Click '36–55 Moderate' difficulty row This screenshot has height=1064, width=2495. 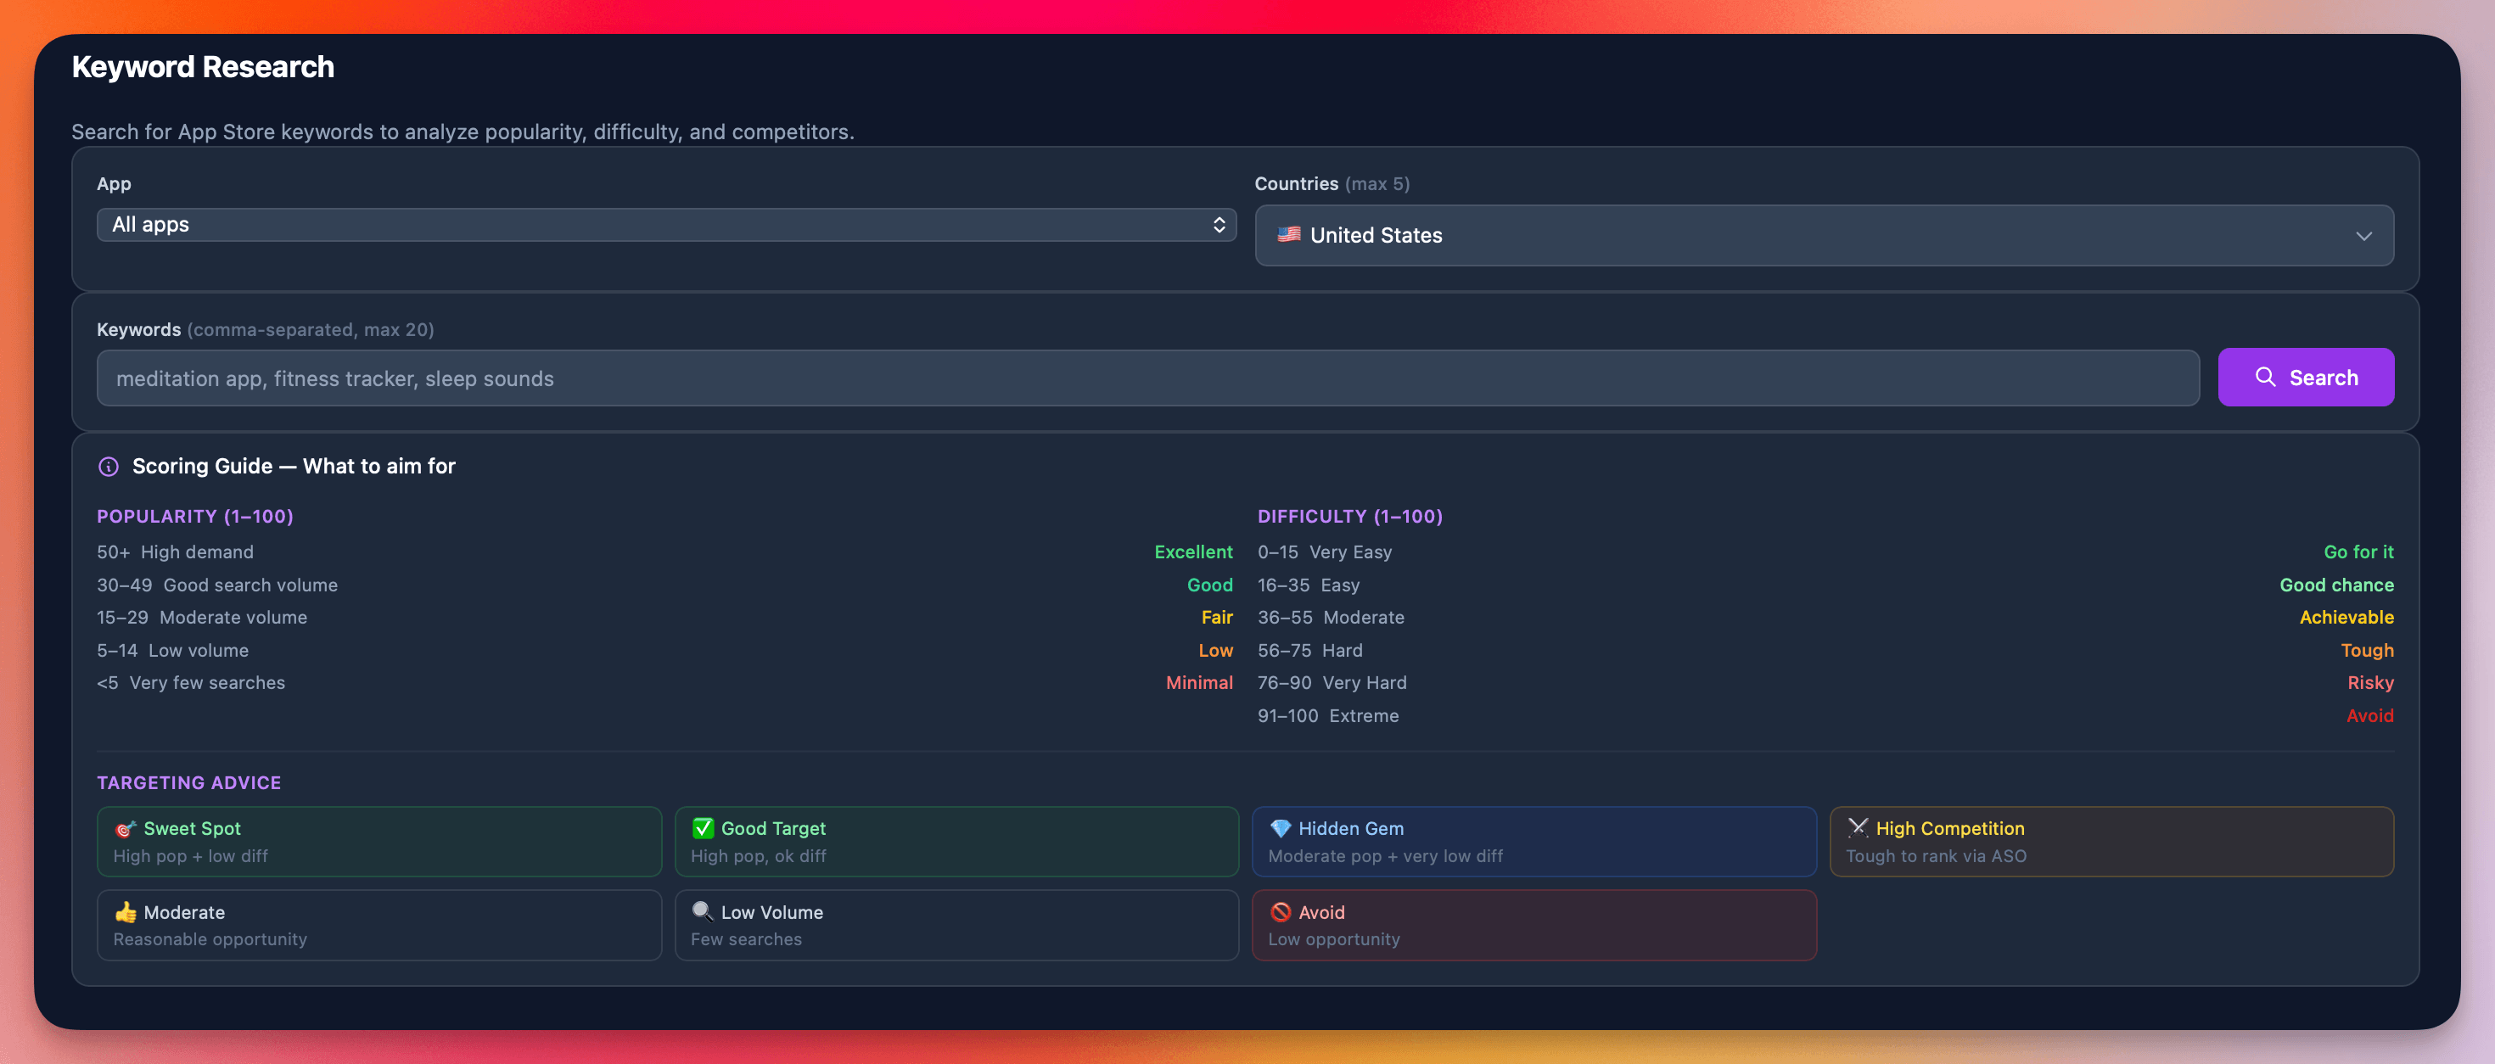coord(1825,618)
